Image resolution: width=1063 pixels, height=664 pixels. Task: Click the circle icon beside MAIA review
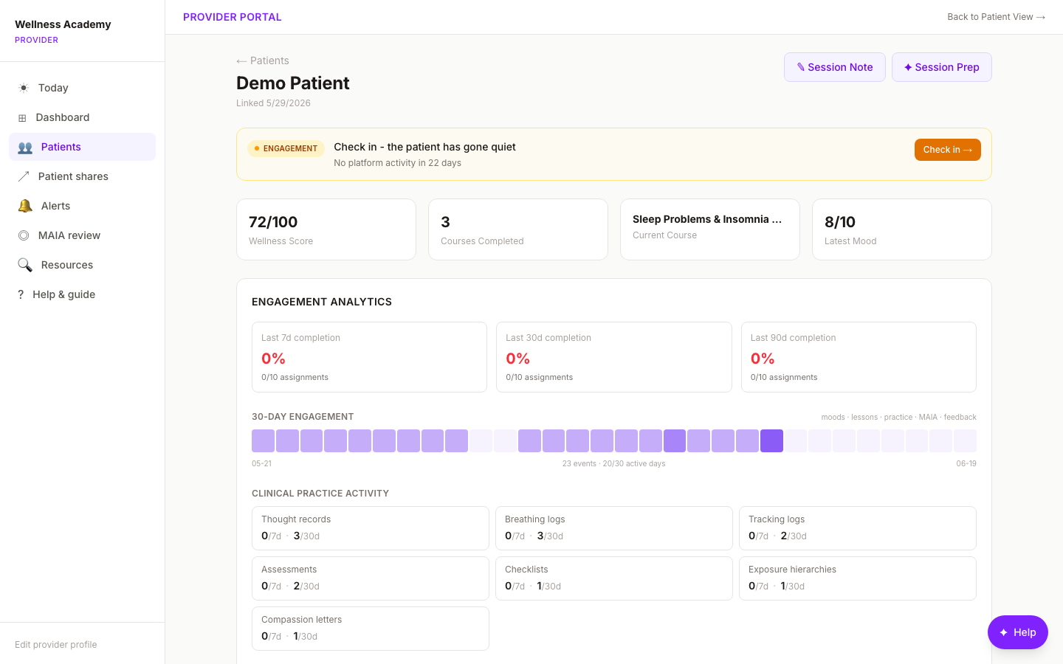(x=24, y=235)
